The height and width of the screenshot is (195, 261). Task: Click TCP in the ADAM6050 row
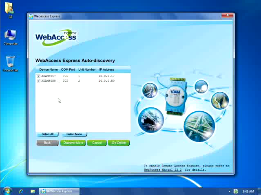[x=65, y=81]
